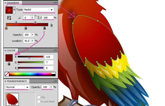
Task: Expand the gradient swatch preset arrow
Action: tap(14, 10)
